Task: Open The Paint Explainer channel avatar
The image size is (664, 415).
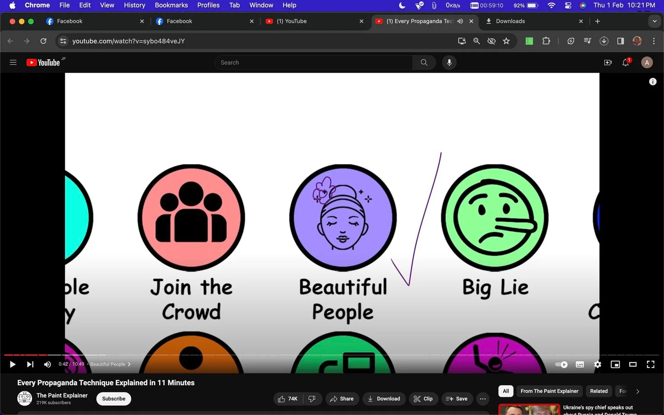Action: tap(25, 398)
